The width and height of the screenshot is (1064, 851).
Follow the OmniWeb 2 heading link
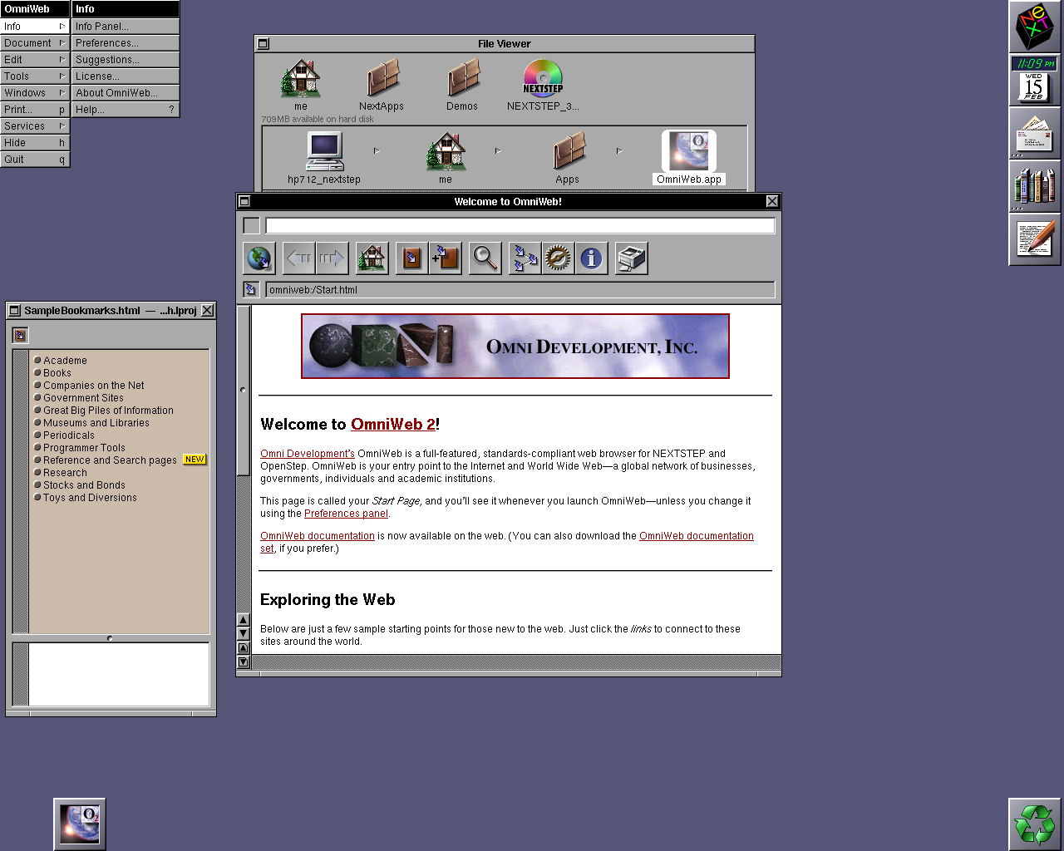point(393,425)
